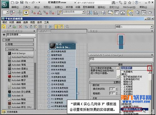Viewport: 156px width, 115px height.
Task: Open a file with the Open File icon
Action: [17, 2]
